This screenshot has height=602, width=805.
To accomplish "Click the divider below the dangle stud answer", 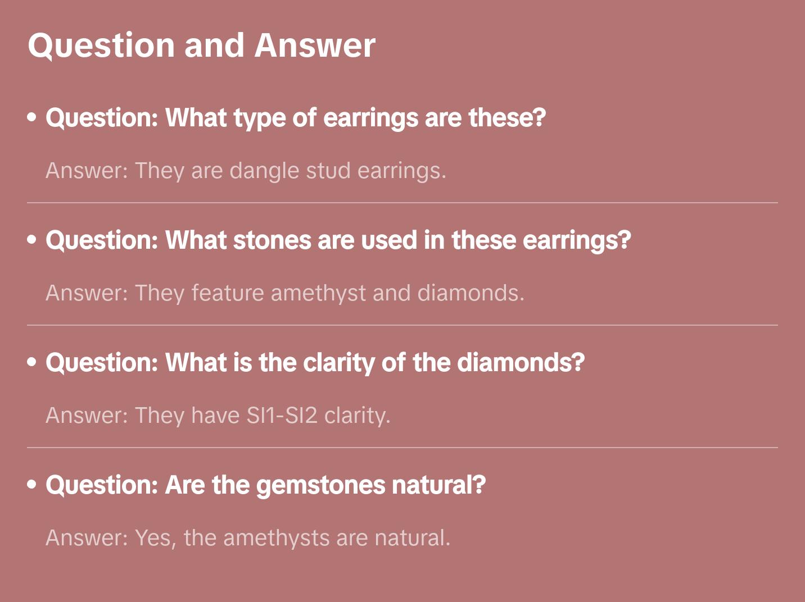I will pyautogui.click(x=402, y=203).
